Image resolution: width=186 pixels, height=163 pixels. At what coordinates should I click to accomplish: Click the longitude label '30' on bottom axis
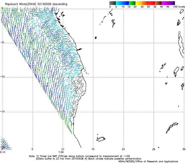click(184, 149)
